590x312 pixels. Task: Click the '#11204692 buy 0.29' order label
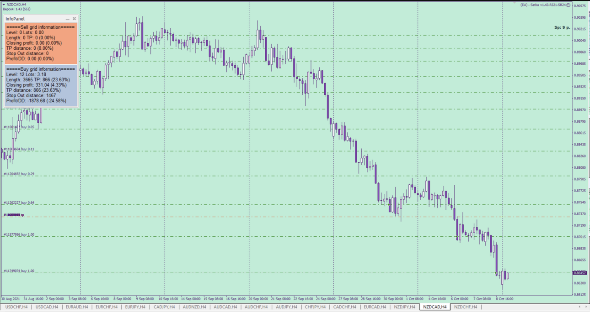click(x=19, y=174)
